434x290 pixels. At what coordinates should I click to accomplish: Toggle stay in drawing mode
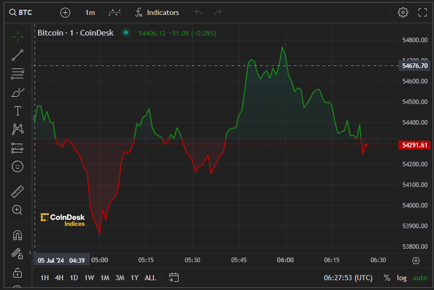tap(17, 253)
